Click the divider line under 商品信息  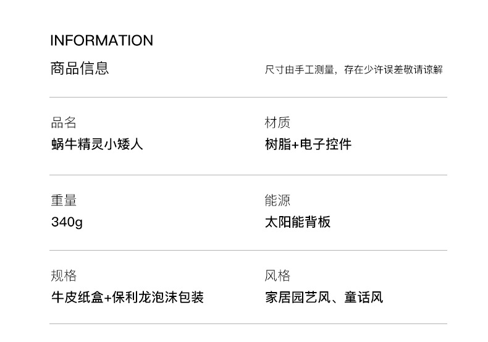pos(248,98)
